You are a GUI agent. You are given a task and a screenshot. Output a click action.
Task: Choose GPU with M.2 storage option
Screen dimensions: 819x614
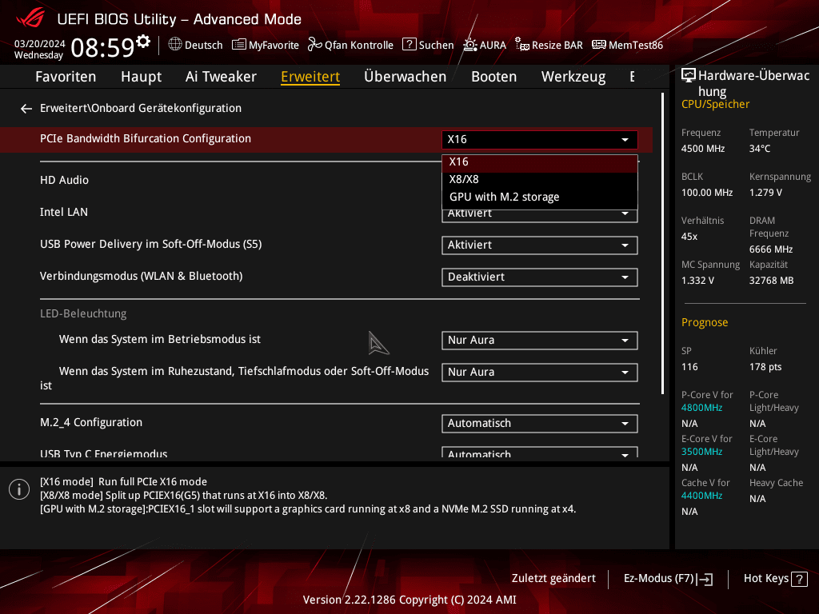[540, 197]
